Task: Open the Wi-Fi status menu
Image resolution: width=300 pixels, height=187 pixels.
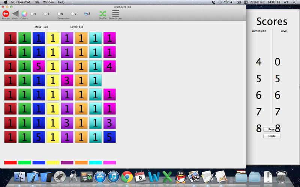Action: pyautogui.click(x=226, y=2)
